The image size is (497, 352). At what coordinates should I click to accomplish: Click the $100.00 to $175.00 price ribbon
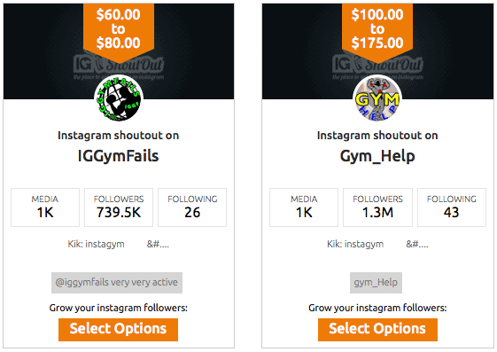(x=377, y=32)
